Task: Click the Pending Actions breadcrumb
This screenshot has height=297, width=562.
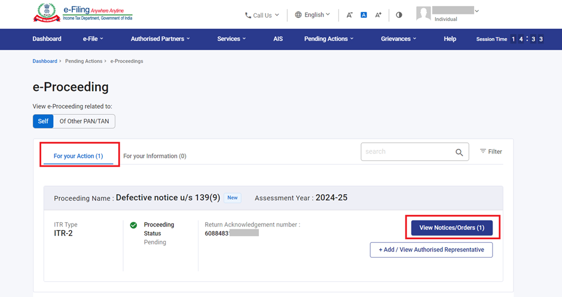Action: click(84, 62)
